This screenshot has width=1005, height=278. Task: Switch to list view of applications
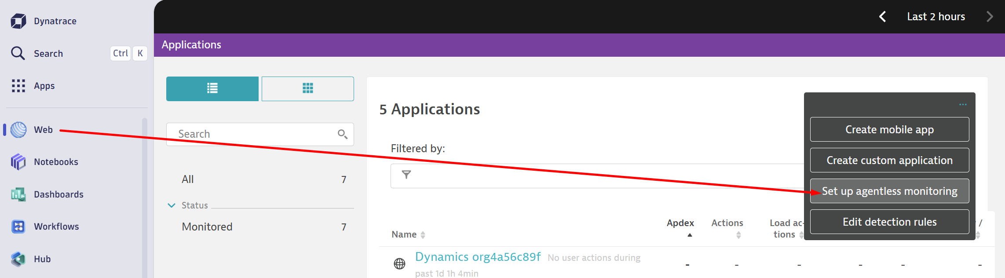(212, 89)
